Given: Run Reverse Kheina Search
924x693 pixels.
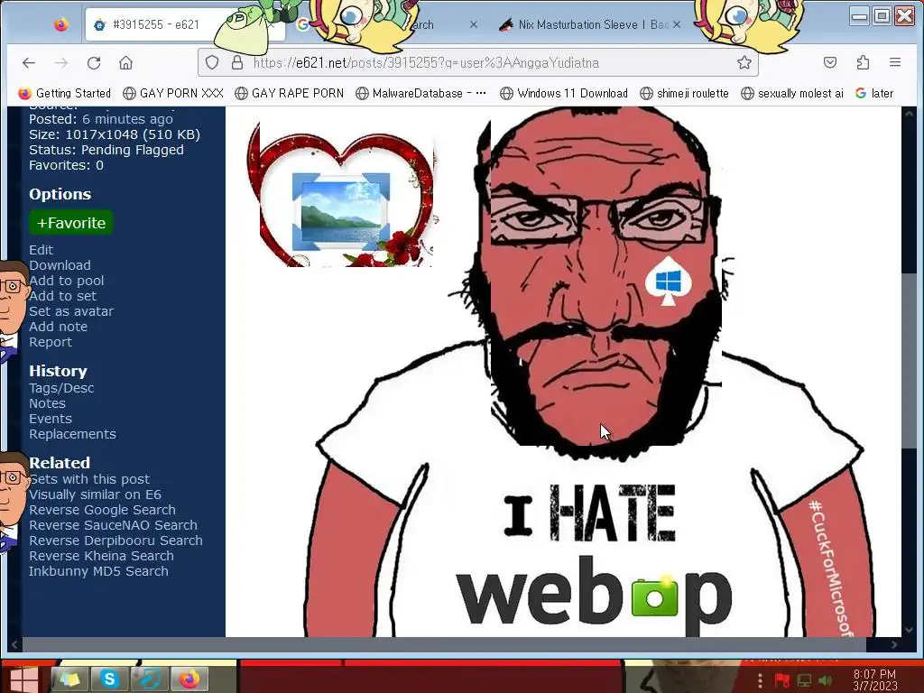Looking at the screenshot, I should (101, 556).
